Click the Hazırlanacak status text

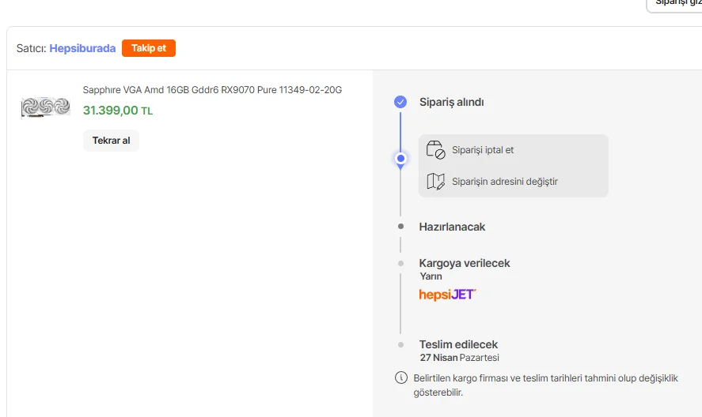452,227
